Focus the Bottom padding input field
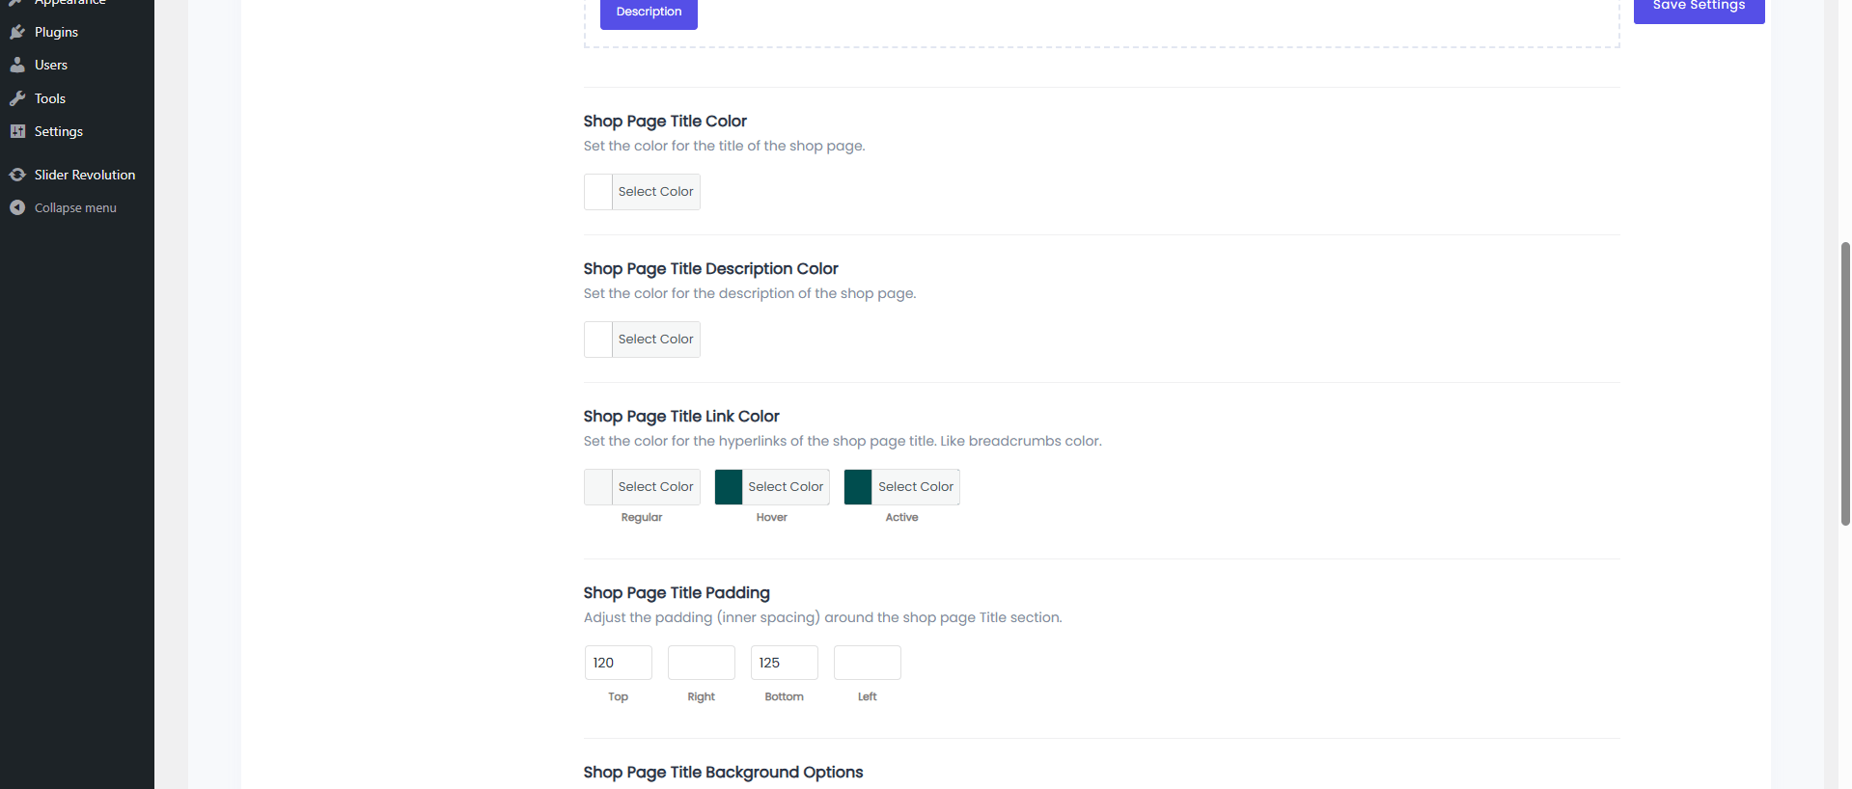This screenshot has width=1852, height=789. 785,663
